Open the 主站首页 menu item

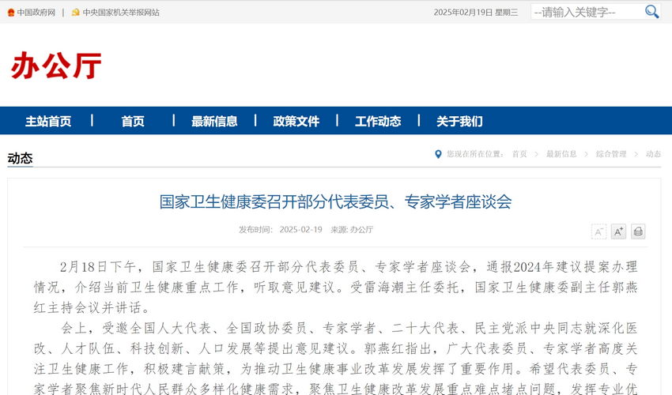pos(48,121)
